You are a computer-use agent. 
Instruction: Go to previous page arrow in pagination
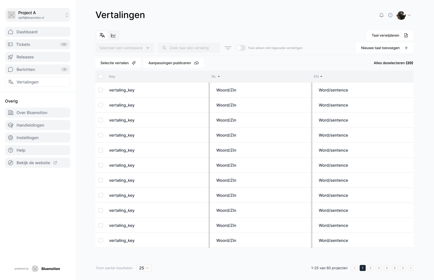pos(354,268)
